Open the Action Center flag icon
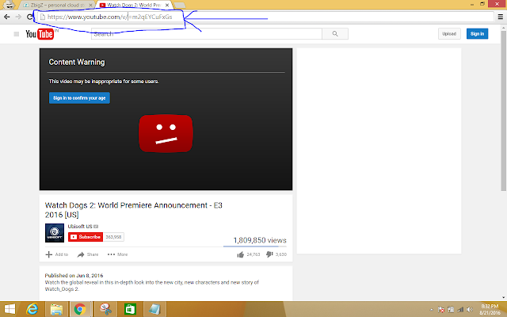The width and height of the screenshot is (507, 317). (441, 310)
